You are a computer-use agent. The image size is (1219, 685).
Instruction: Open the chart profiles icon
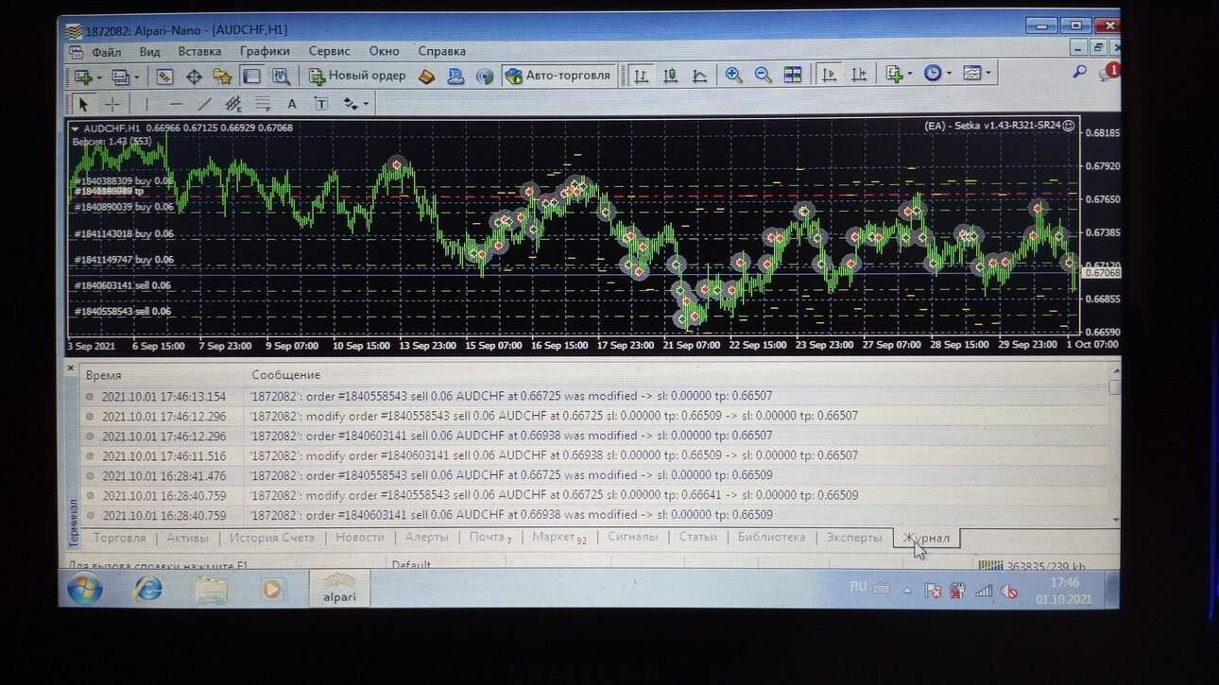121,77
